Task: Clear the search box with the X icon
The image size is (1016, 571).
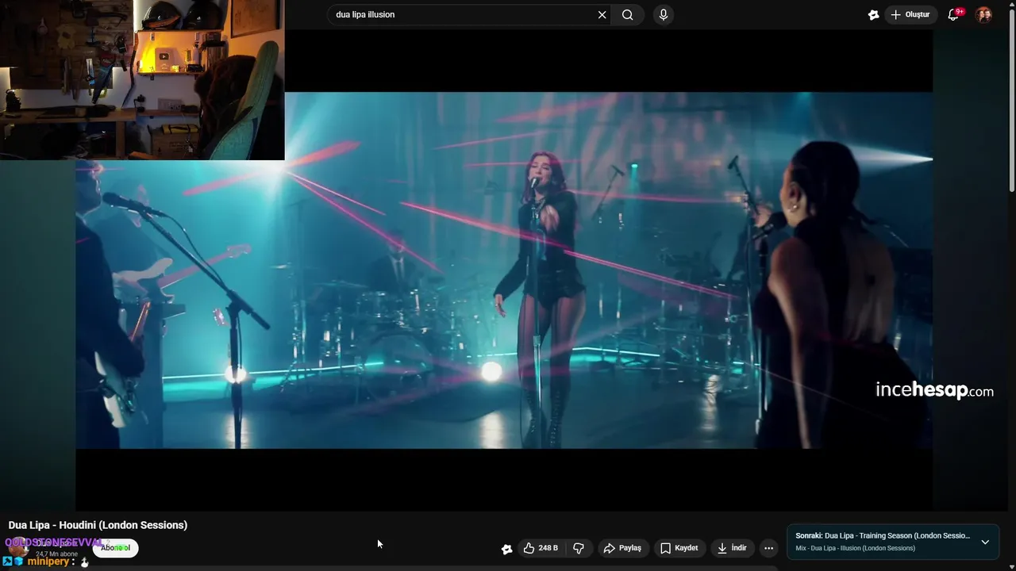Action: (602, 14)
